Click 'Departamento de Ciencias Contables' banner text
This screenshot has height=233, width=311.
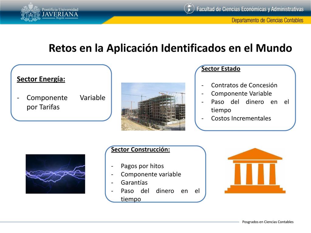[x=267, y=20]
